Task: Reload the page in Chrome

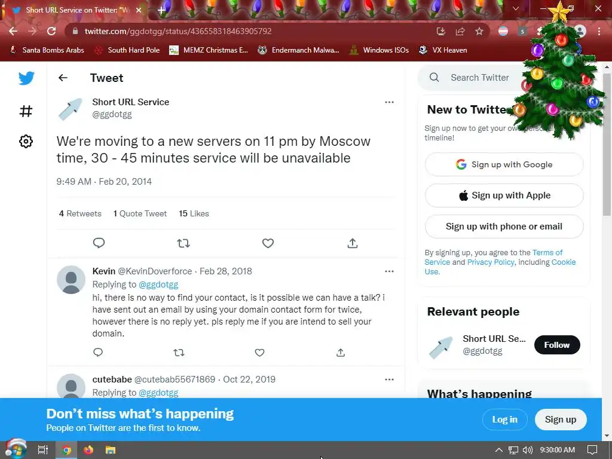Action: tap(51, 31)
